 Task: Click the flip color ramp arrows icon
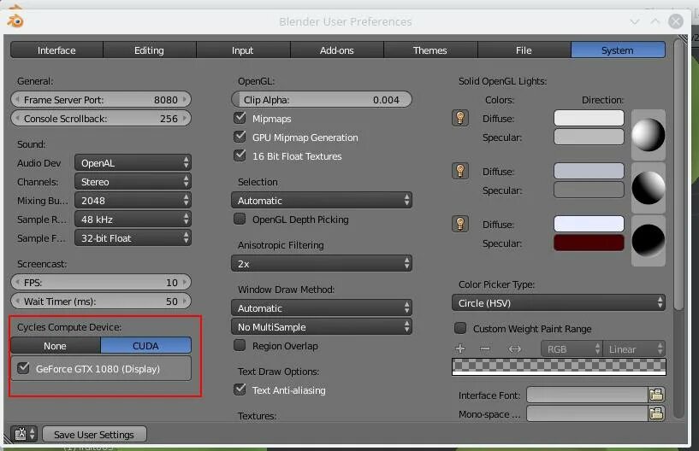[x=514, y=348]
